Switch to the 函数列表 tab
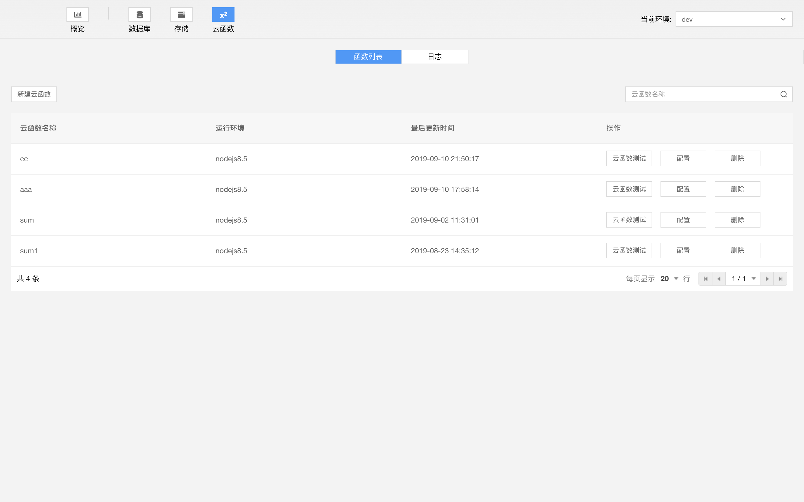This screenshot has height=502, width=804. tap(368, 57)
